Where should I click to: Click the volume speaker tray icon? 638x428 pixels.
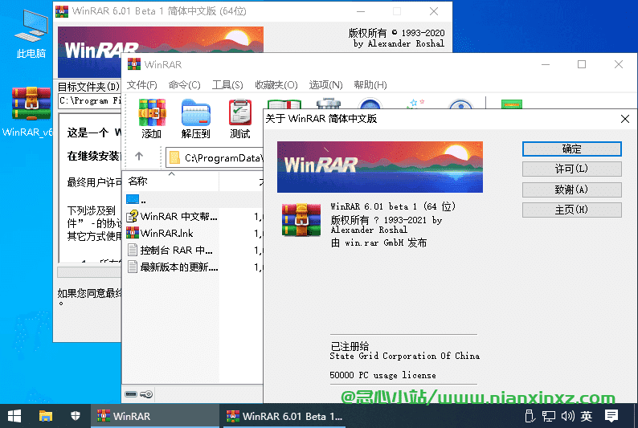pos(567,416)
